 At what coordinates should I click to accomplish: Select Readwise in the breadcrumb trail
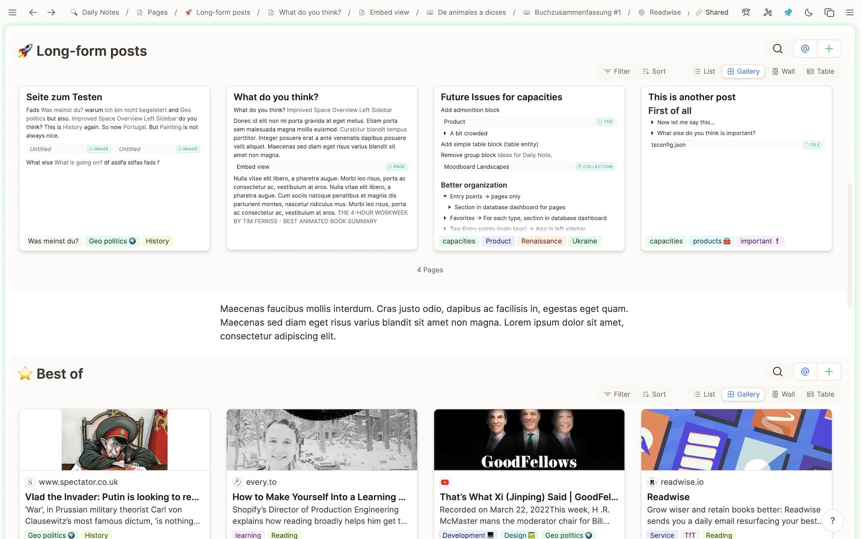coord(664,12)
